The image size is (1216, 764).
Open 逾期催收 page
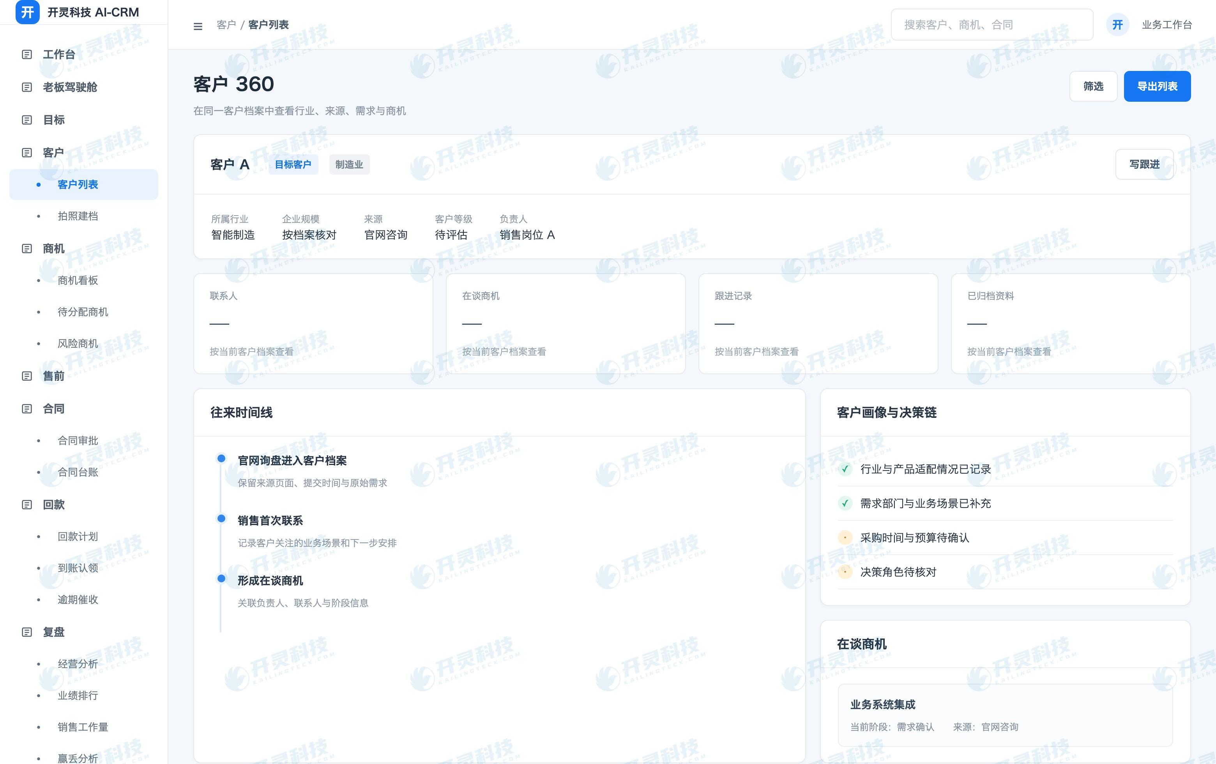(84, 600)
